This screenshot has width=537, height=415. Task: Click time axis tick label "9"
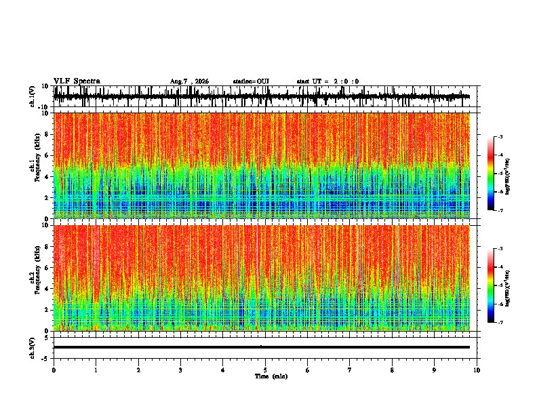point(434,370)
